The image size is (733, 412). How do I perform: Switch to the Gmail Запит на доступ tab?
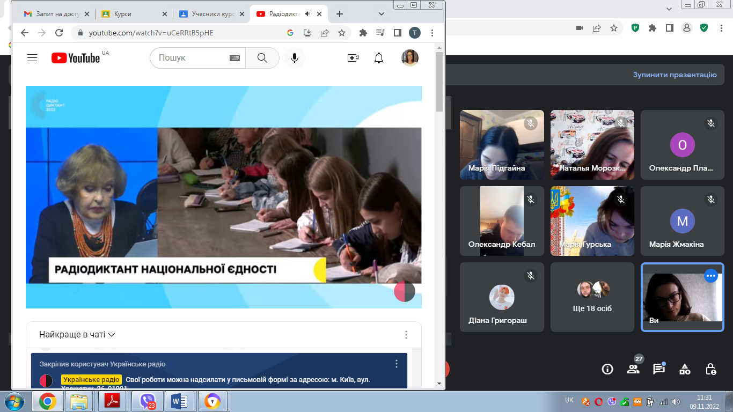coord(53,14)
